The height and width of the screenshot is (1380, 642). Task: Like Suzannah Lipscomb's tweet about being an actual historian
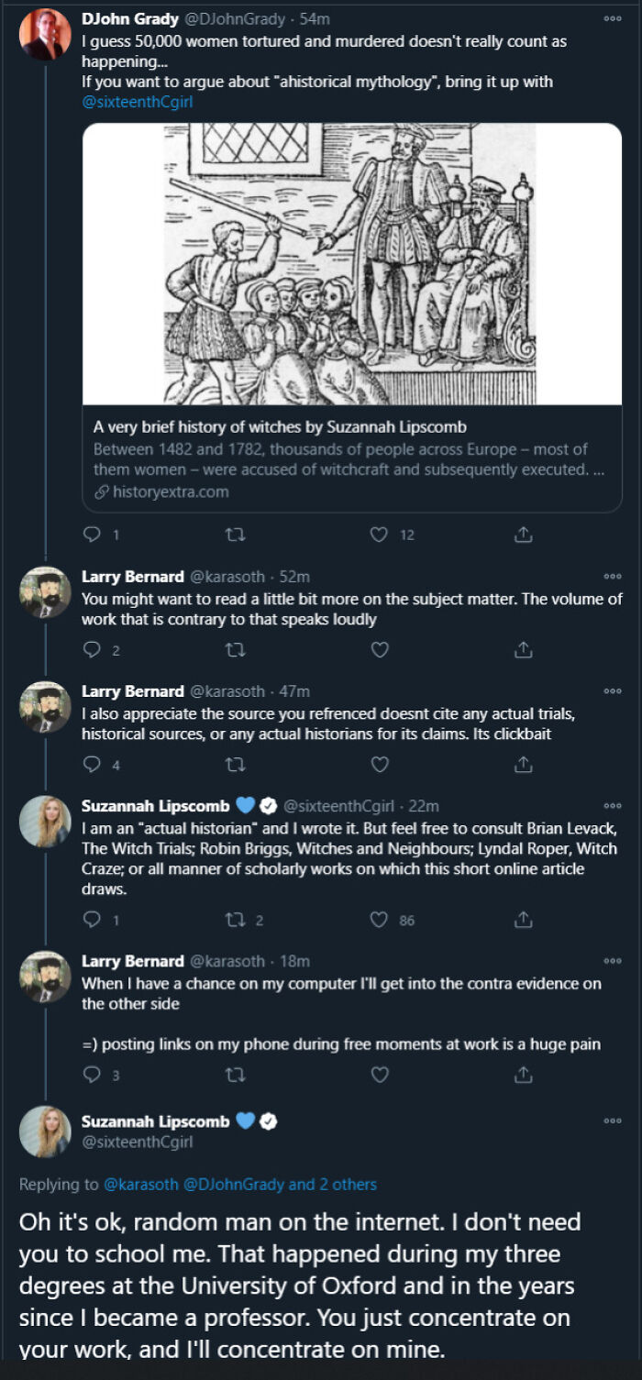tap(381, 917)
